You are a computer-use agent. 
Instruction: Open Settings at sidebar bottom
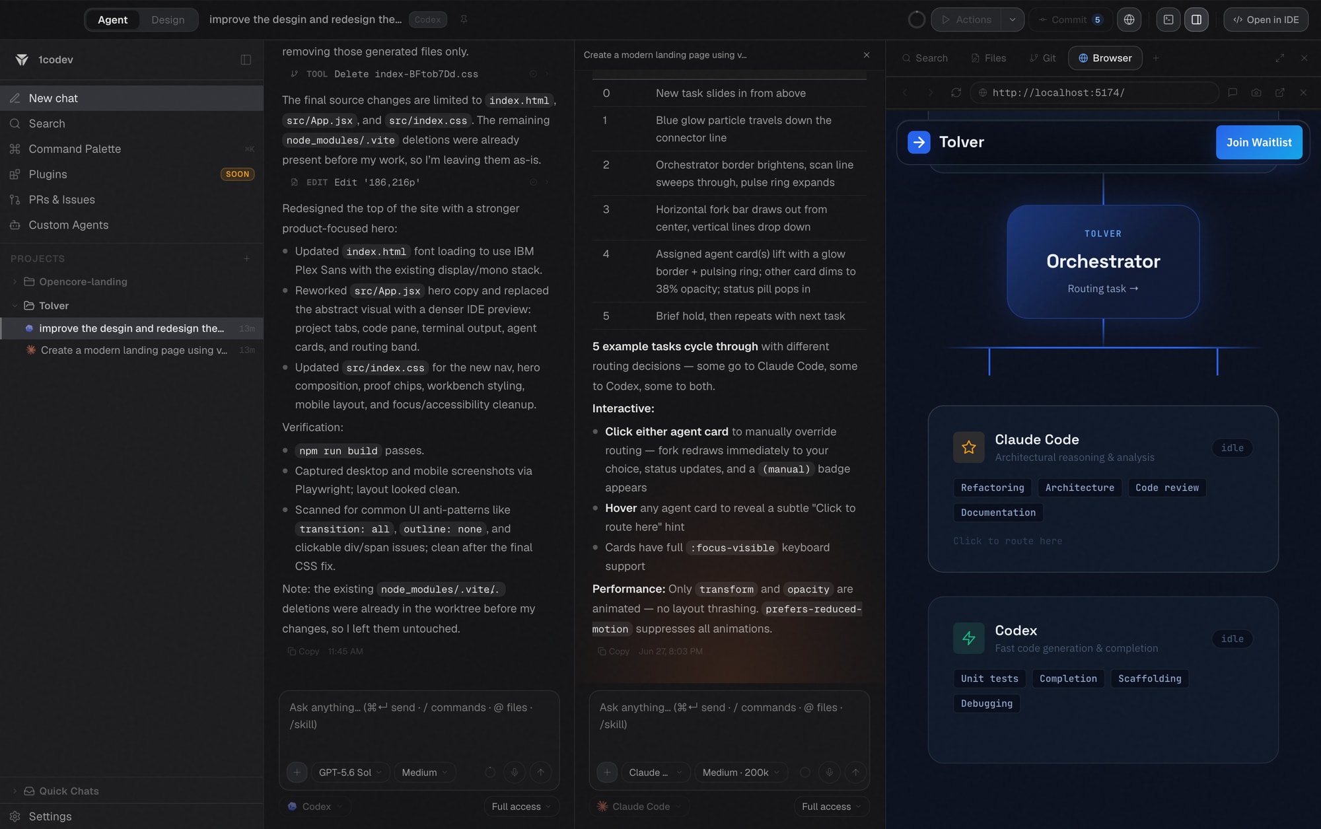point(131,817)
